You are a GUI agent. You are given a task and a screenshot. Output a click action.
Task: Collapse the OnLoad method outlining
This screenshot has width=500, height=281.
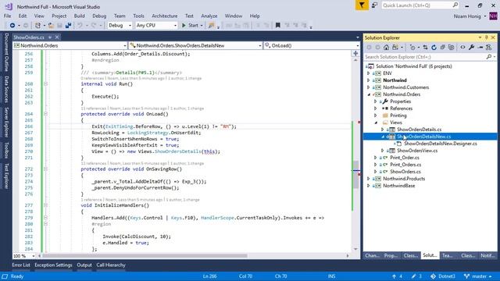pyautogui.click(x=45, y=114)
